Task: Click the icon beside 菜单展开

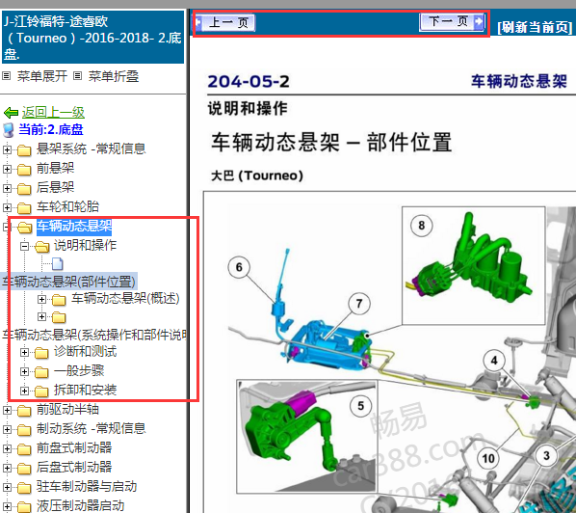Action: (x=6, y=76)
